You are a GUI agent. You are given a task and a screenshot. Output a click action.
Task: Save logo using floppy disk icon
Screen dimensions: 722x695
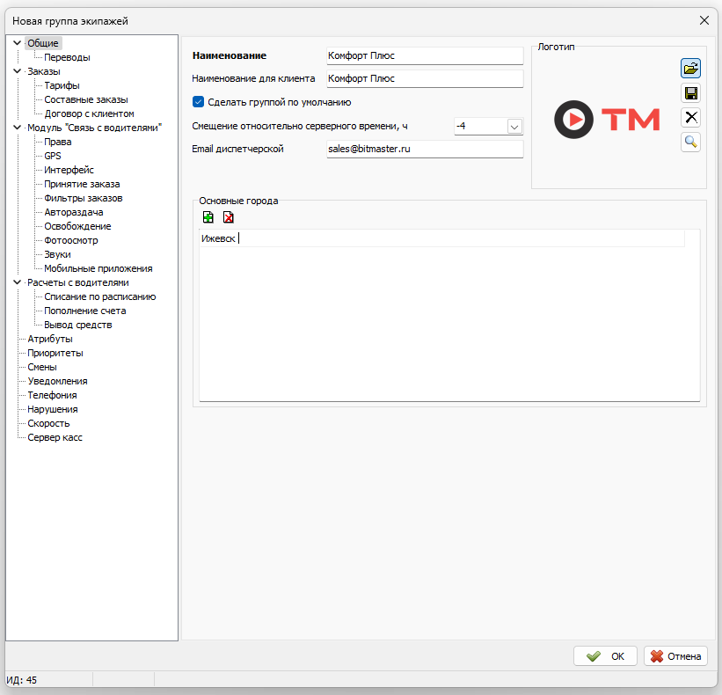coord(690,93)
